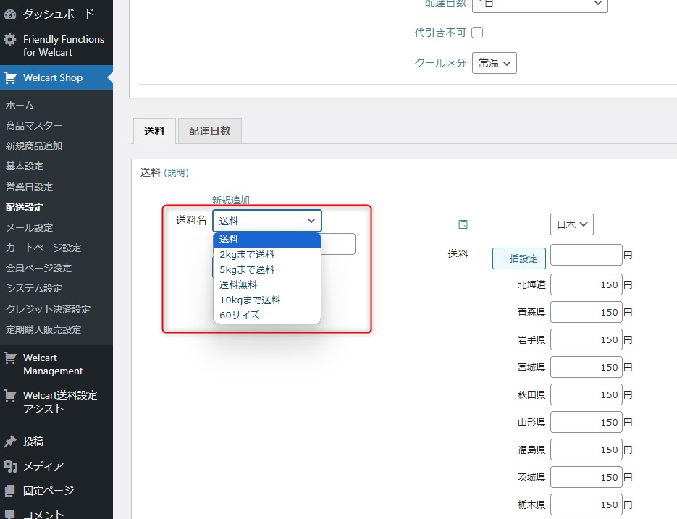
Task: Click the Welcart Shop cart icon
Action: point(10,77)
